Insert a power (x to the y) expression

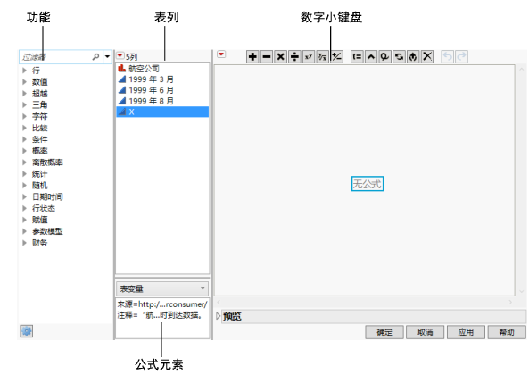309,57
